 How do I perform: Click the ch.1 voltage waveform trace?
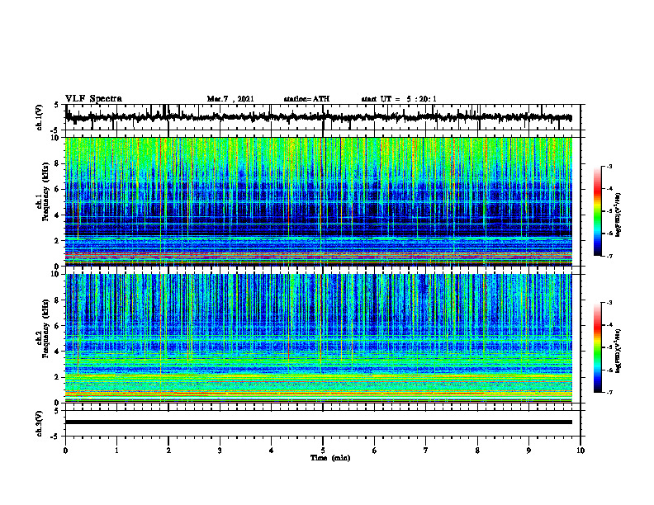pyautogui.click(x=319, y=117)
